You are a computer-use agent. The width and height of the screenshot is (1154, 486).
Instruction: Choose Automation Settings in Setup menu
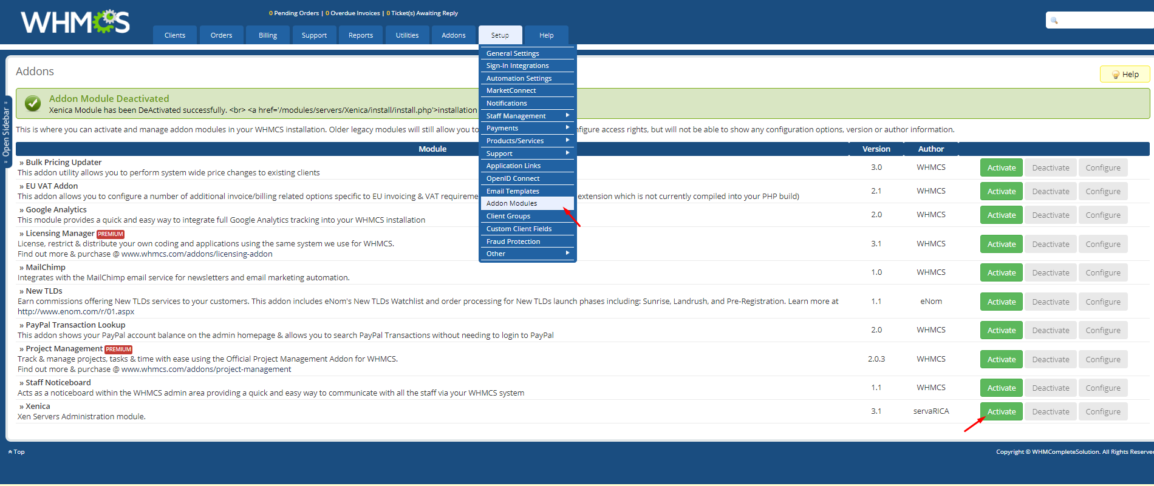coord(527,78)
